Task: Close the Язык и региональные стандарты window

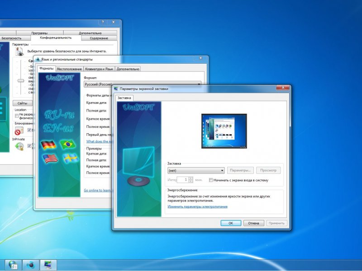Action: point(200,58)
